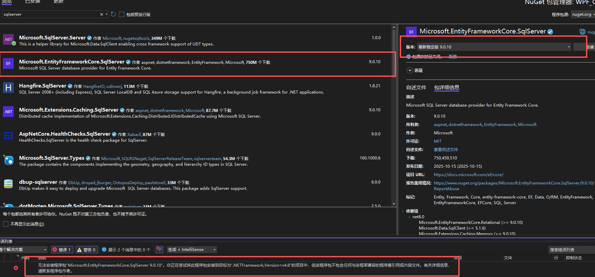Click the red error icon in error row
595x277 pixels.
coord(16,268)
